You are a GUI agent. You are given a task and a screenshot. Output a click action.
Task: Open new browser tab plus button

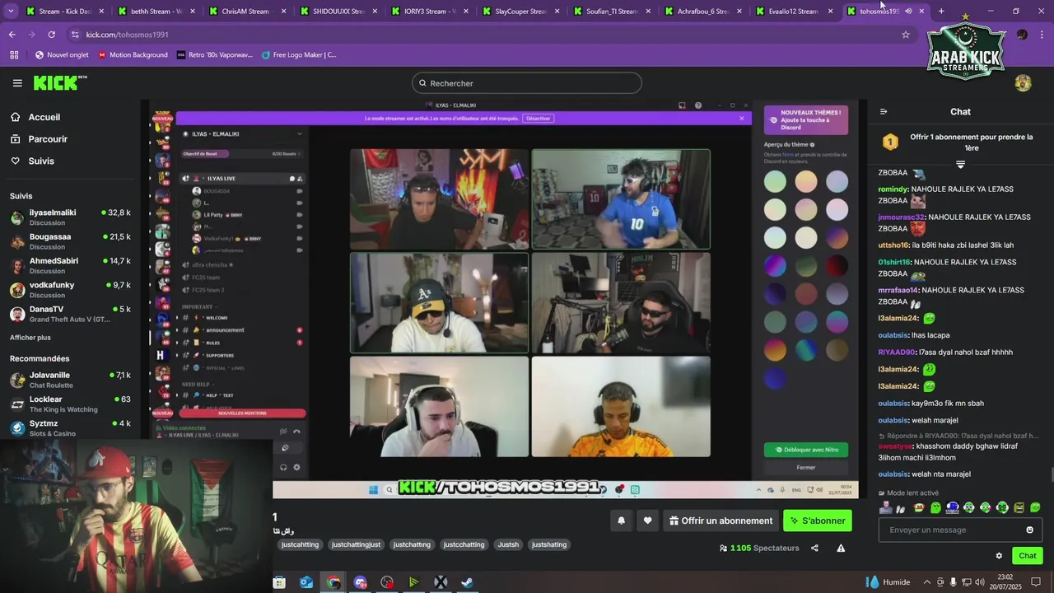coord(941,12)
